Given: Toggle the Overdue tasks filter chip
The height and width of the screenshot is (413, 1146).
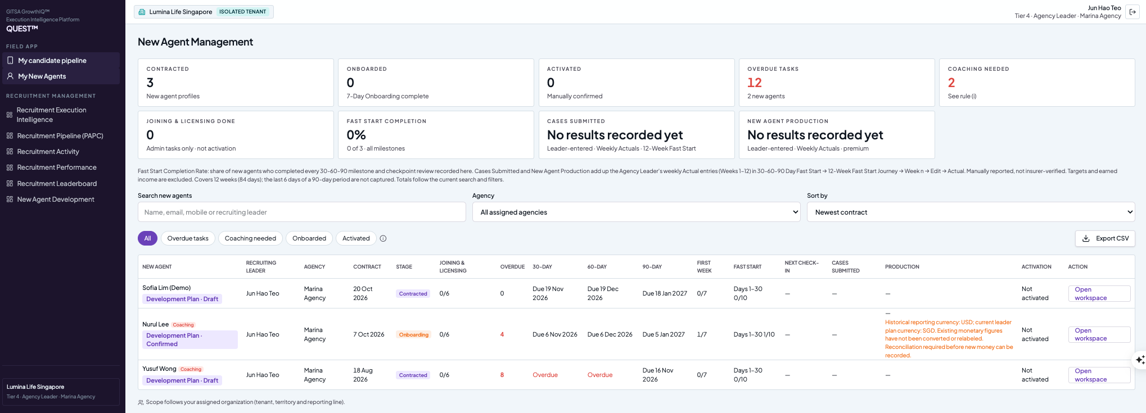Looking at the screenshot, I should coord(188,238).
